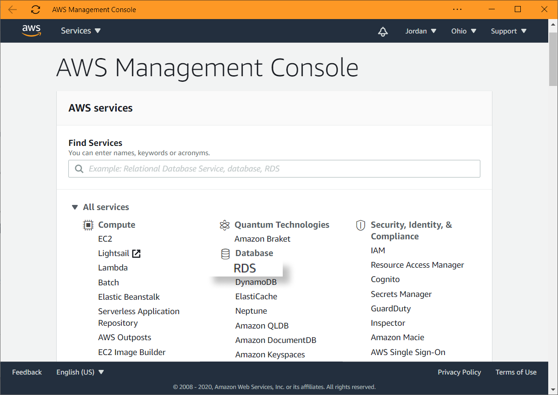558x395 pixels.
Task: Open the Lambda service
Action: click(x=113, y=268)
